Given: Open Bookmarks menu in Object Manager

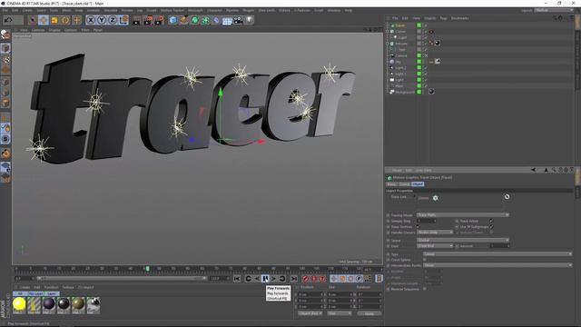Looking at the screenshot, I should [x=460, y=18].
